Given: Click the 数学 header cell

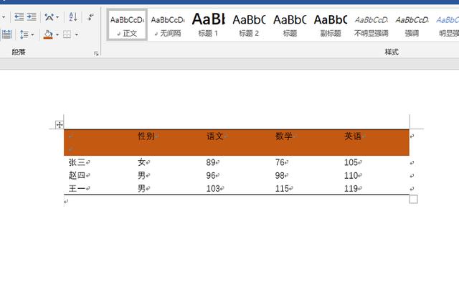Looking at the screenshot, I should 284,136.
